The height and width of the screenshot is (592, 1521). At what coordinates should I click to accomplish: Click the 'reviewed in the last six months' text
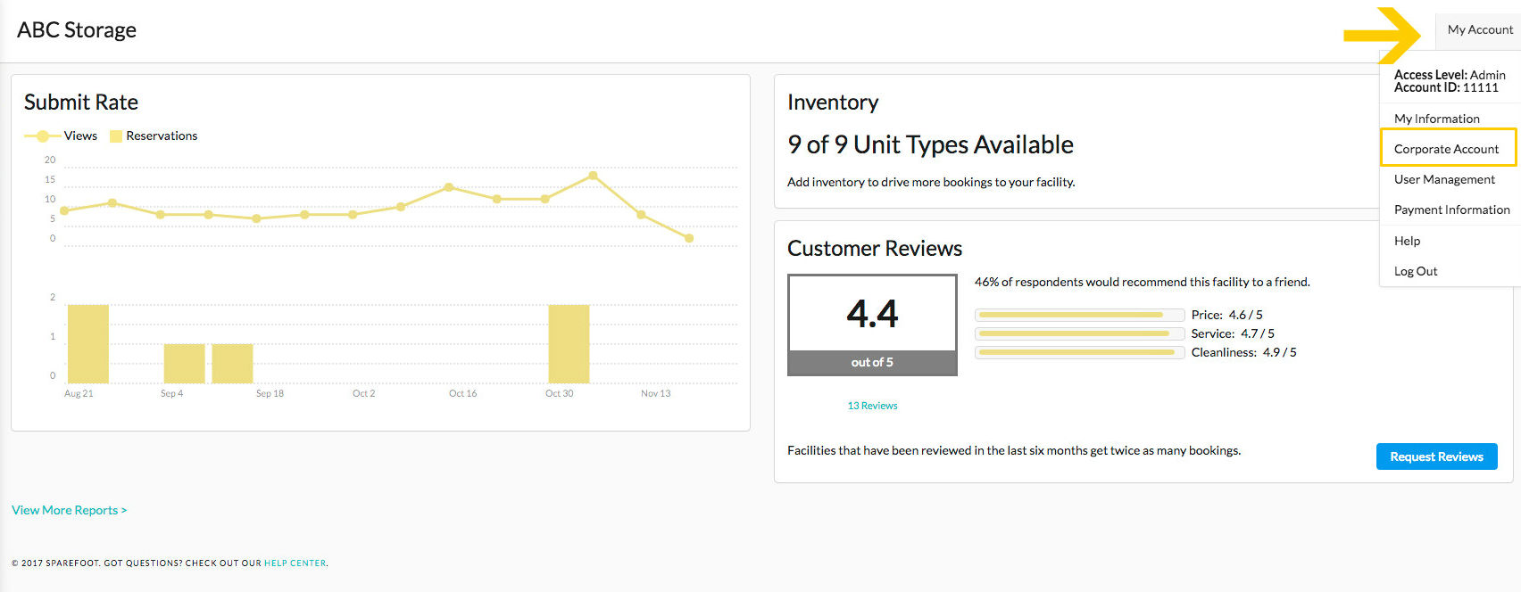point(1012,450)
